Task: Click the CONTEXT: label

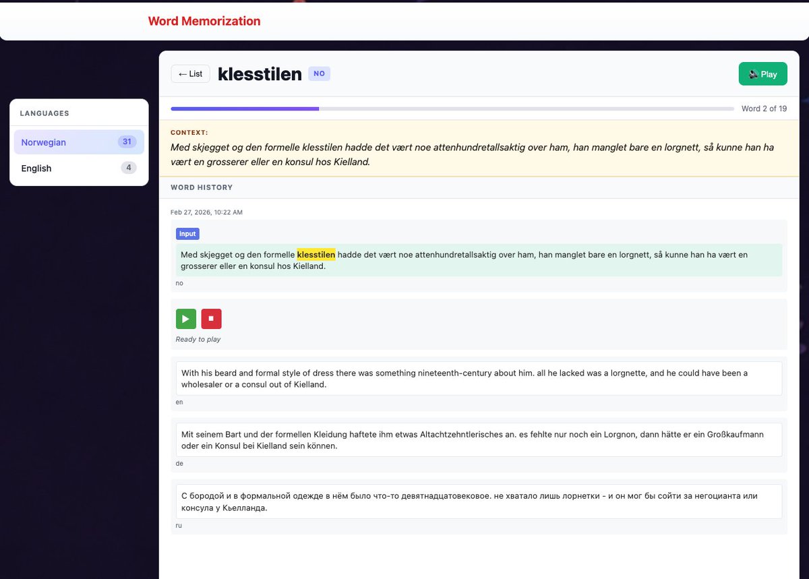Action: [189, 133]
